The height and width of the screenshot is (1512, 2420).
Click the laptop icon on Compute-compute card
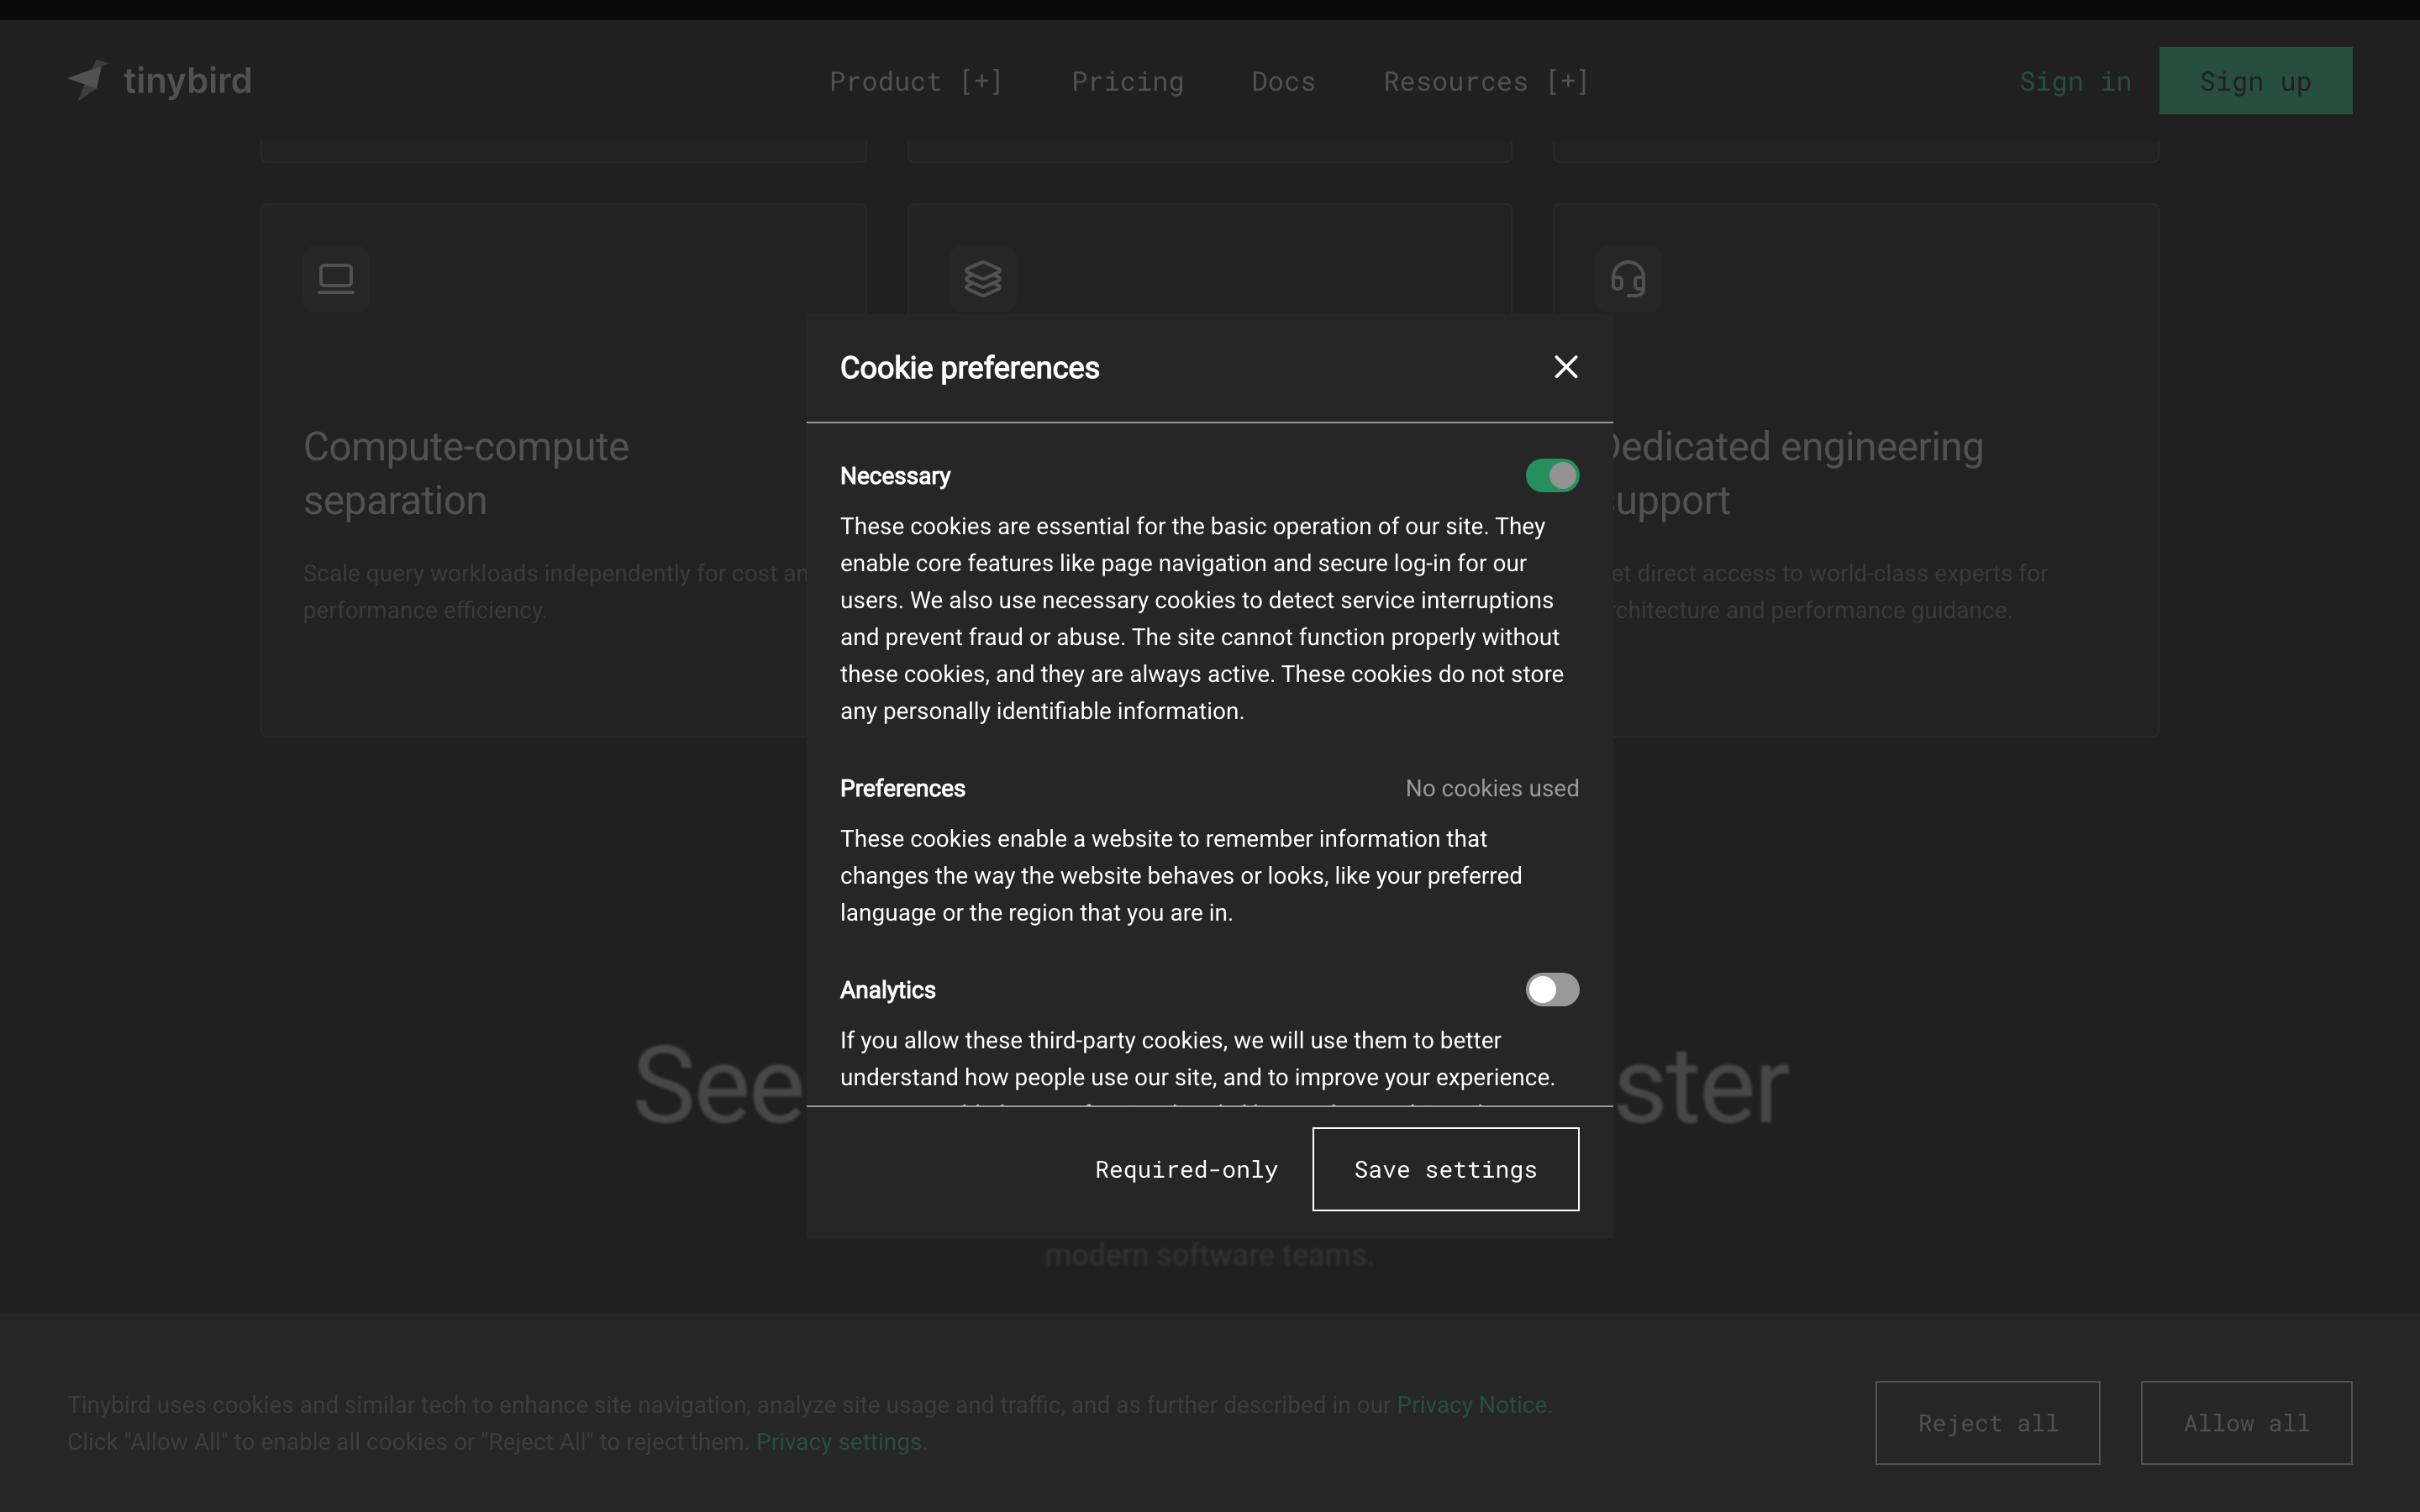336,278
